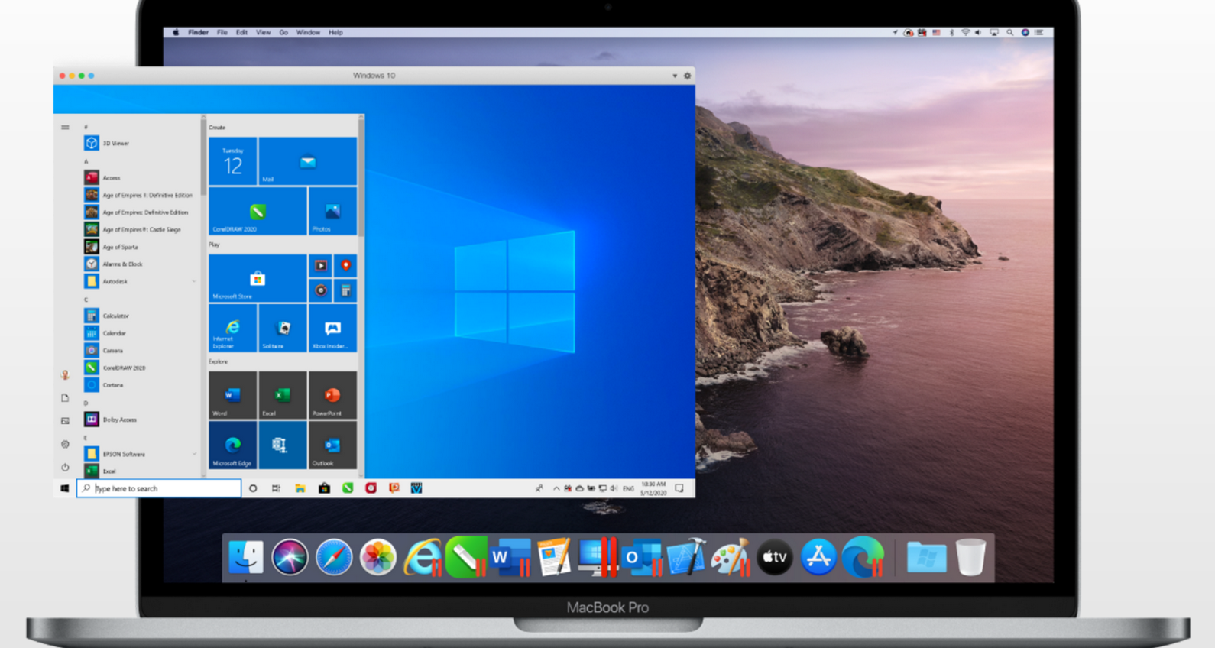
Task: Open CorelDRAW from the macOS Dock
Action: coord(467,557)
